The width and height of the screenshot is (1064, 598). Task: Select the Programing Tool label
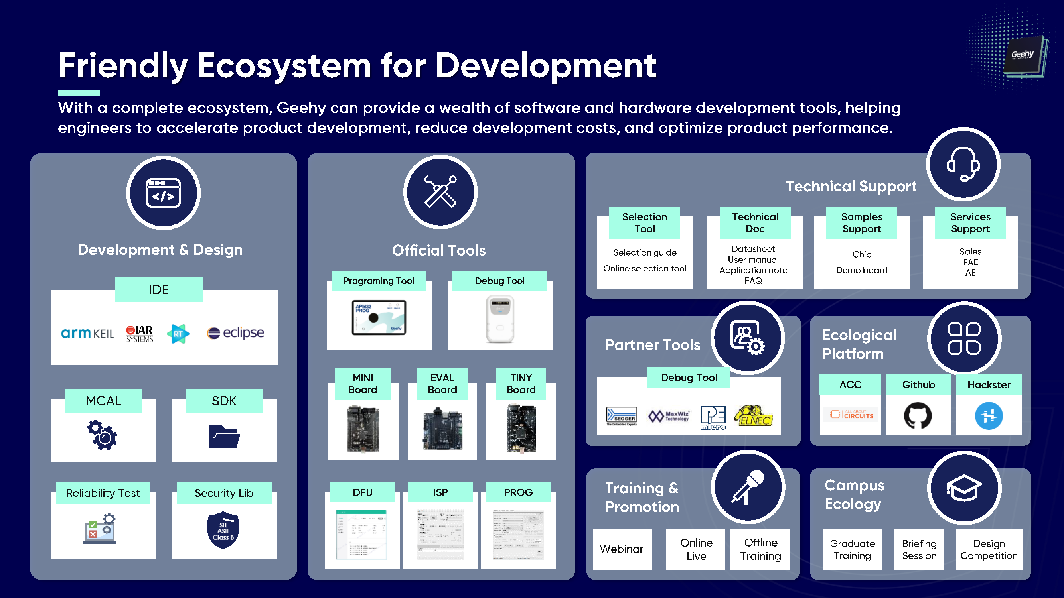tap(379, 281)
